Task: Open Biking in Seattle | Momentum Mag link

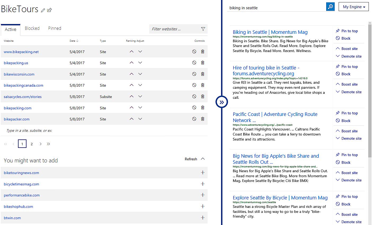Action: click(270, 32)
